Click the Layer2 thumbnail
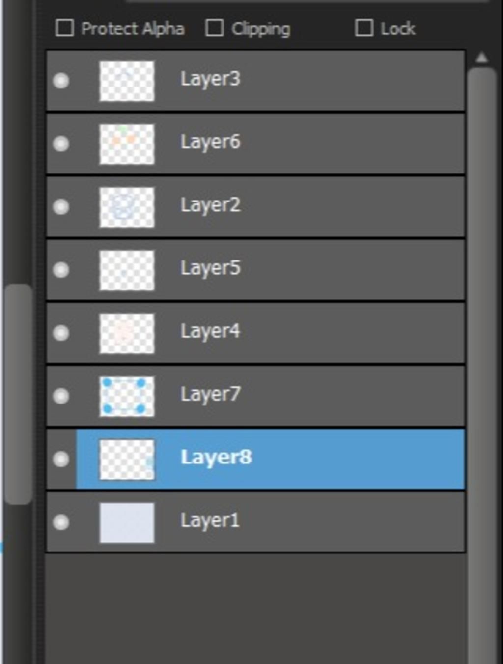The height and width of the screenshot is (664, 503). click(127, 207)
